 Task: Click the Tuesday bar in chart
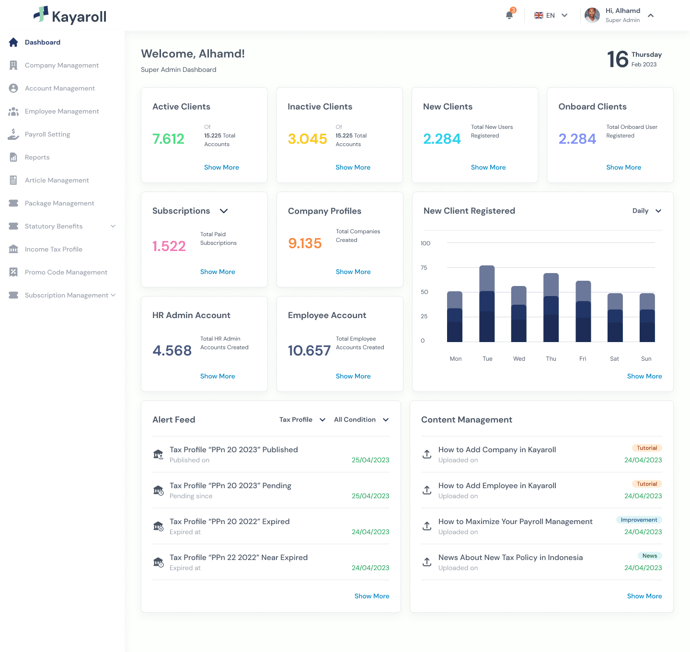click(487, 304)
